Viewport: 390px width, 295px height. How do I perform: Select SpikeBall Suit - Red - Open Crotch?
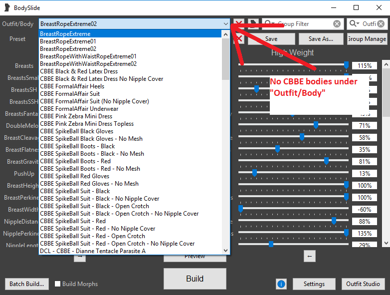tap(130, 236)
